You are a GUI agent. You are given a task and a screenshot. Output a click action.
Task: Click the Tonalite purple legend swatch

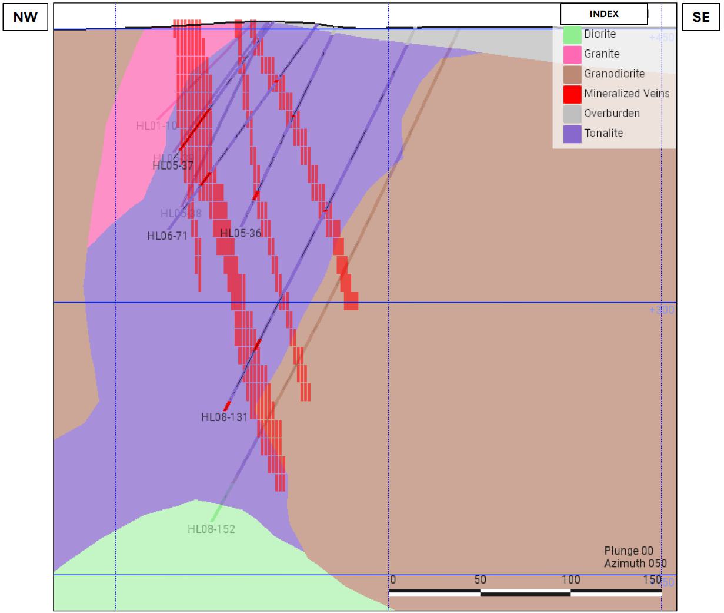[x=573, y=134]
